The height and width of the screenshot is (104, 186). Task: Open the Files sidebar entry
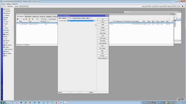coord(6,37)
